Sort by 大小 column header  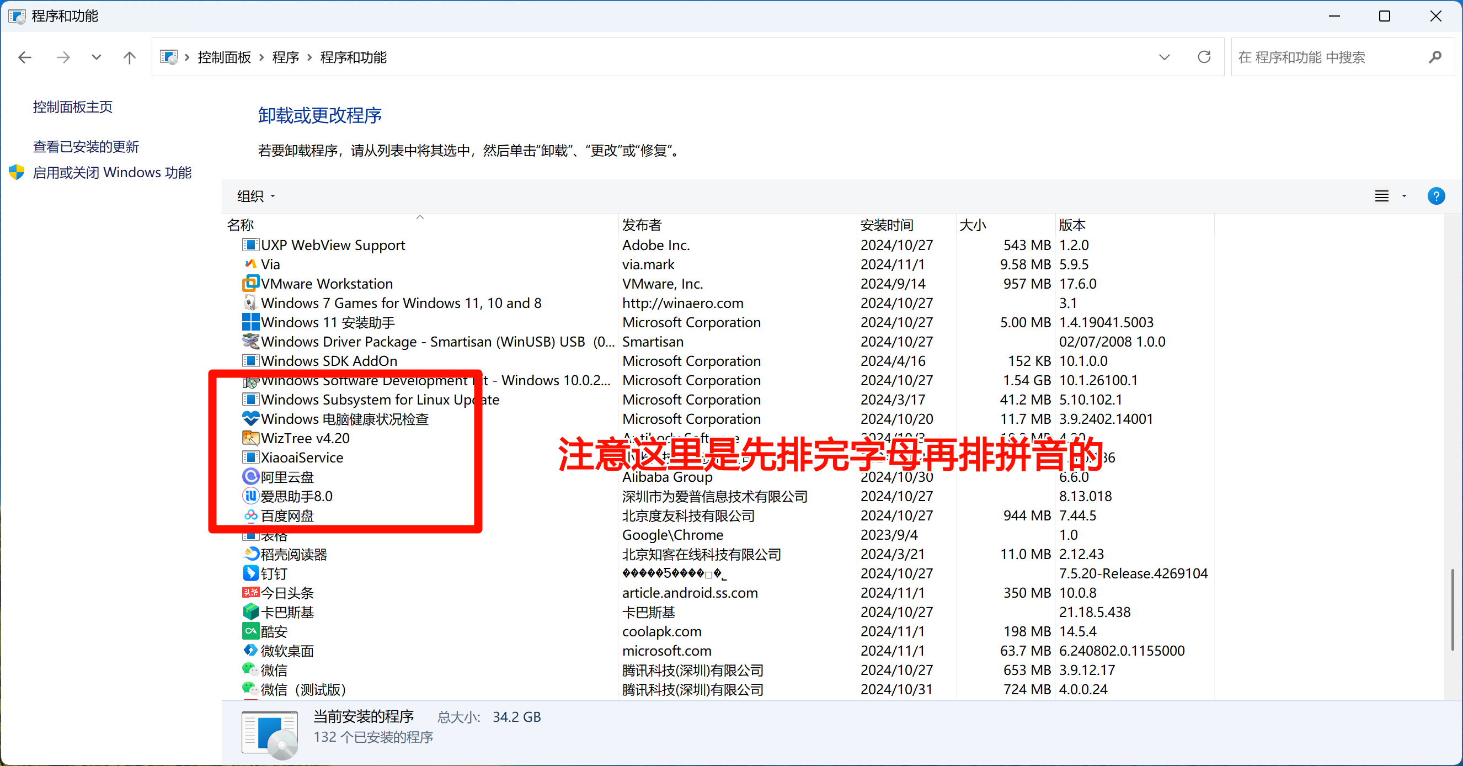coord(1005,225)
